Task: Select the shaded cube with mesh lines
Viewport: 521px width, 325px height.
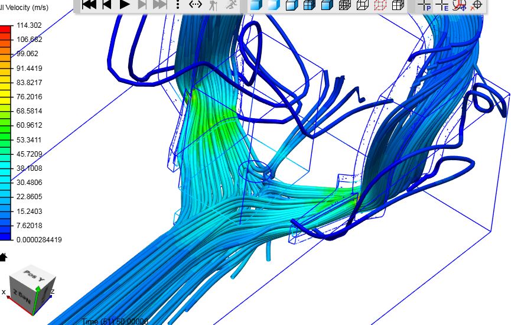Action: (310, 5)
